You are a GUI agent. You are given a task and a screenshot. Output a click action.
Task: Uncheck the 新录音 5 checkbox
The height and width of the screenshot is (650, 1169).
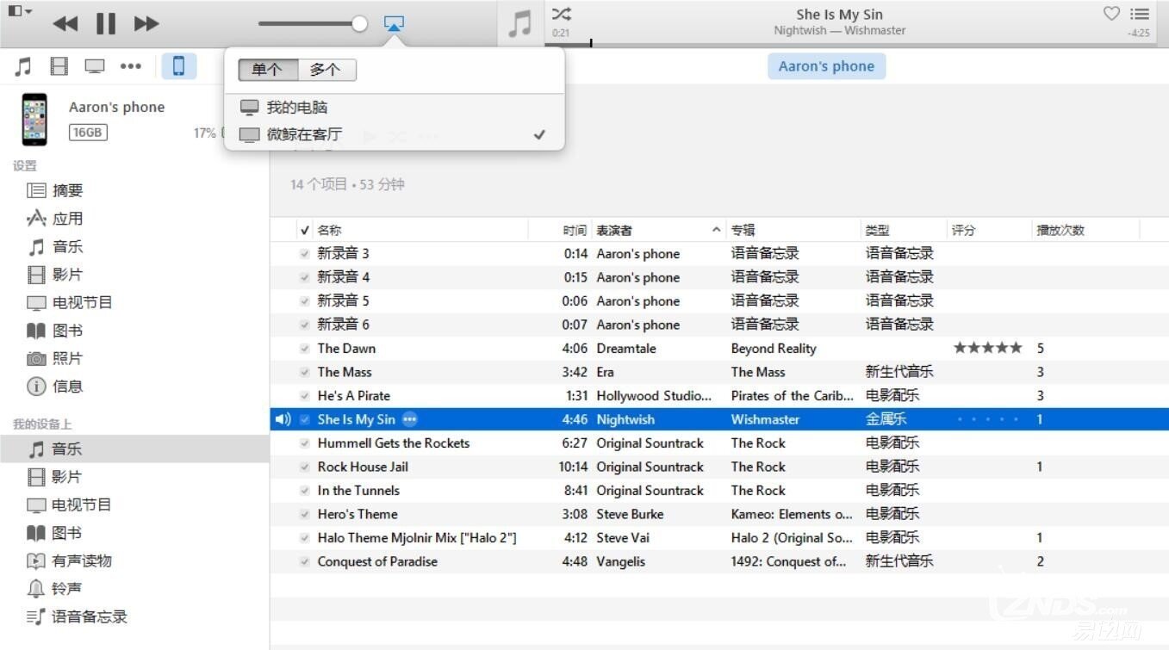coord(305,301)
